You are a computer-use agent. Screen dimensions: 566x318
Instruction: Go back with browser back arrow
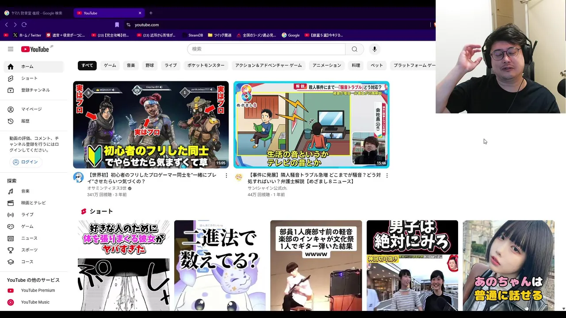coord(6,25)
